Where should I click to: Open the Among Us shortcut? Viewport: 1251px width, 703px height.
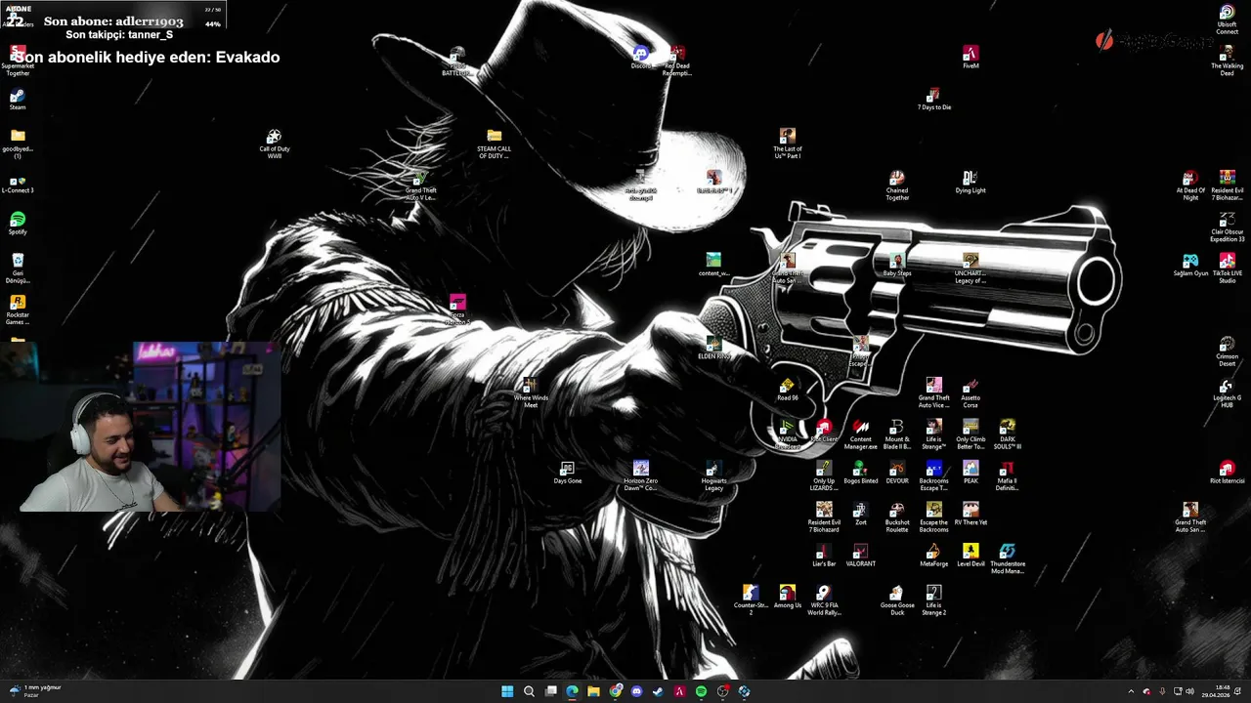(x=787, y=597)
